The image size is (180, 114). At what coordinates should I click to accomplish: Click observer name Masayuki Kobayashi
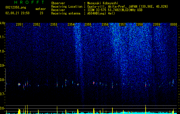coord(103,3)
